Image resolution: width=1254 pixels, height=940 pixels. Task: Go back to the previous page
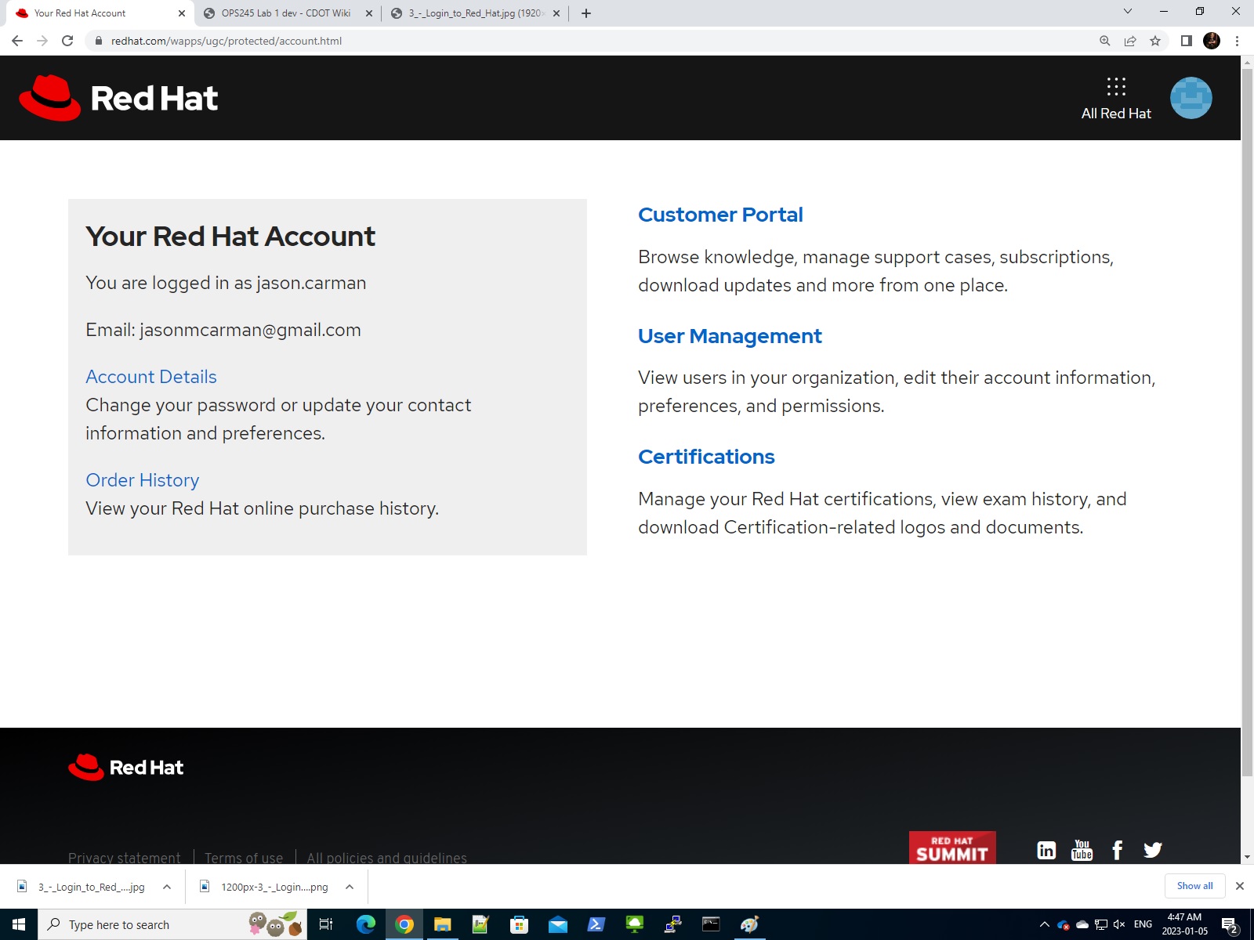point(17,41)
